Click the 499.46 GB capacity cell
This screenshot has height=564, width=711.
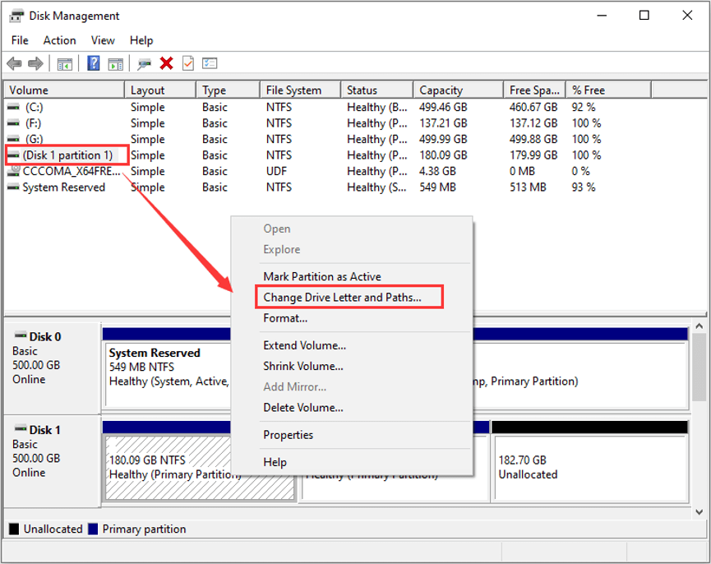443,108
